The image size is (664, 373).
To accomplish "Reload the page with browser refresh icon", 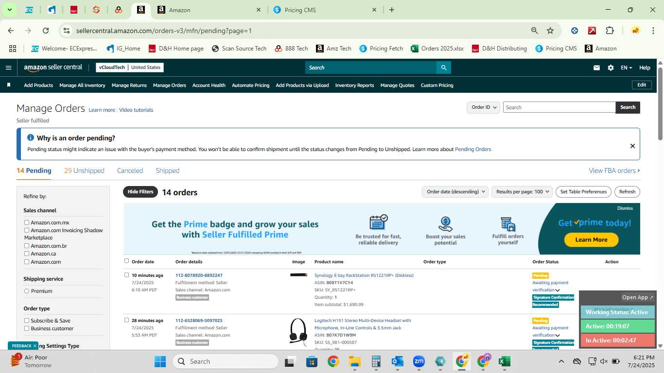I will click(x=46, y=31).
